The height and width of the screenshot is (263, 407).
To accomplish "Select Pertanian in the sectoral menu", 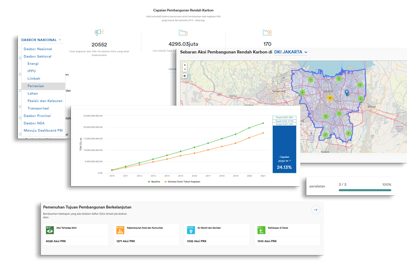I will (36, 86).
